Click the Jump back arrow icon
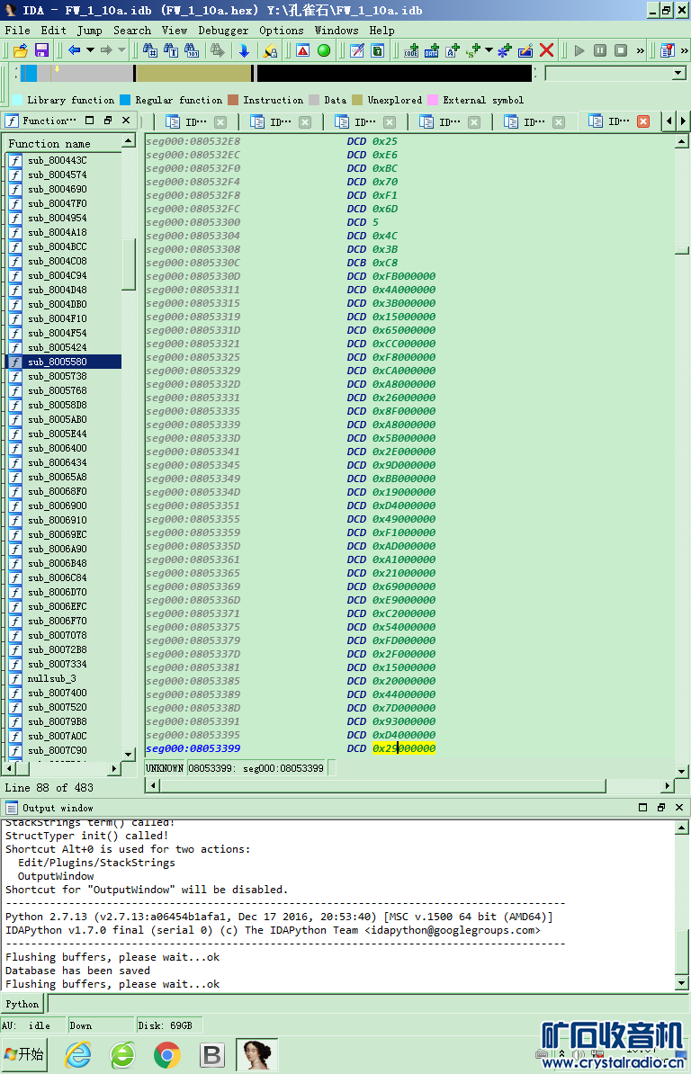Screen dimensions: 691x1074 (75, 50)
